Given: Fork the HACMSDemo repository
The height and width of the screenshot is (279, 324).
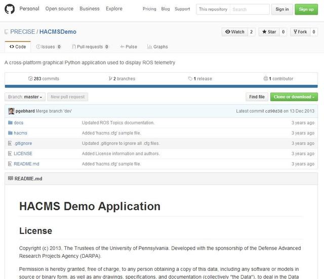Looking at the screenshot, I should 300,32.
